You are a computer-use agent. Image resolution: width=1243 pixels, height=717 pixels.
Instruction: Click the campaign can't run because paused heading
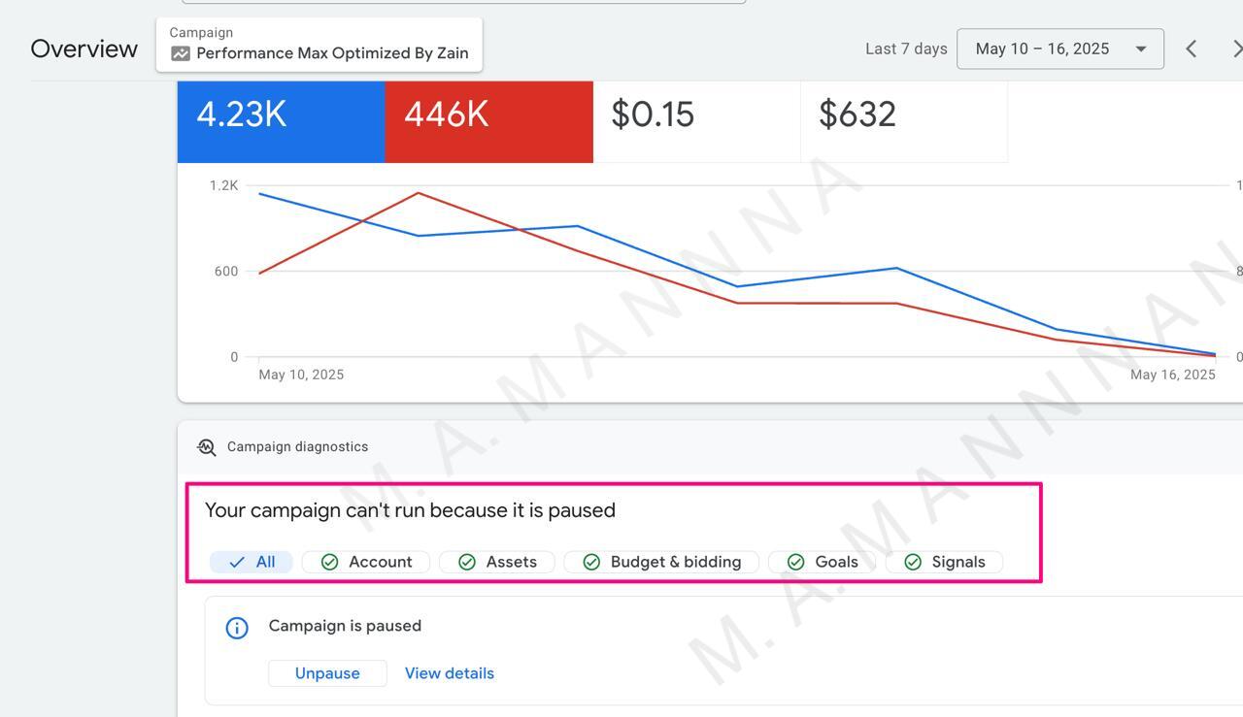tap(410, 510)
